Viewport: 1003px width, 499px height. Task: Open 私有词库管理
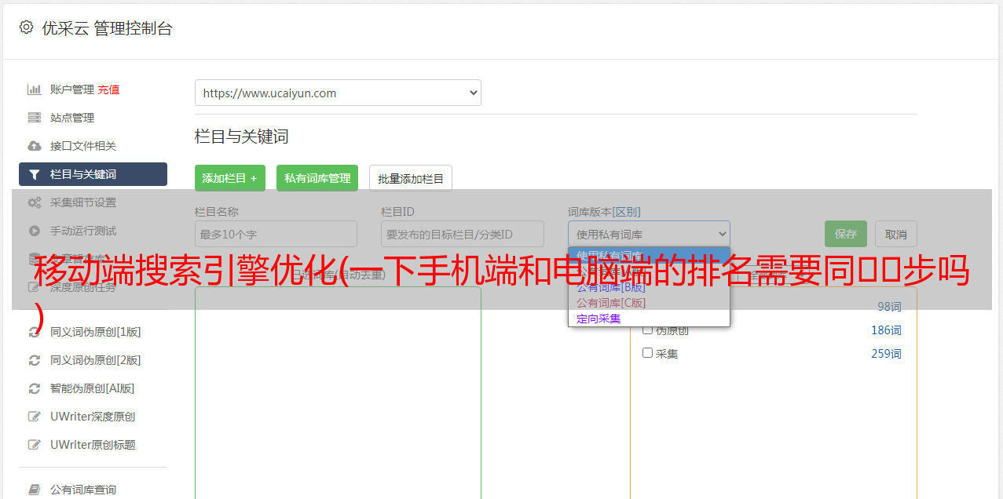coord(317,178)
